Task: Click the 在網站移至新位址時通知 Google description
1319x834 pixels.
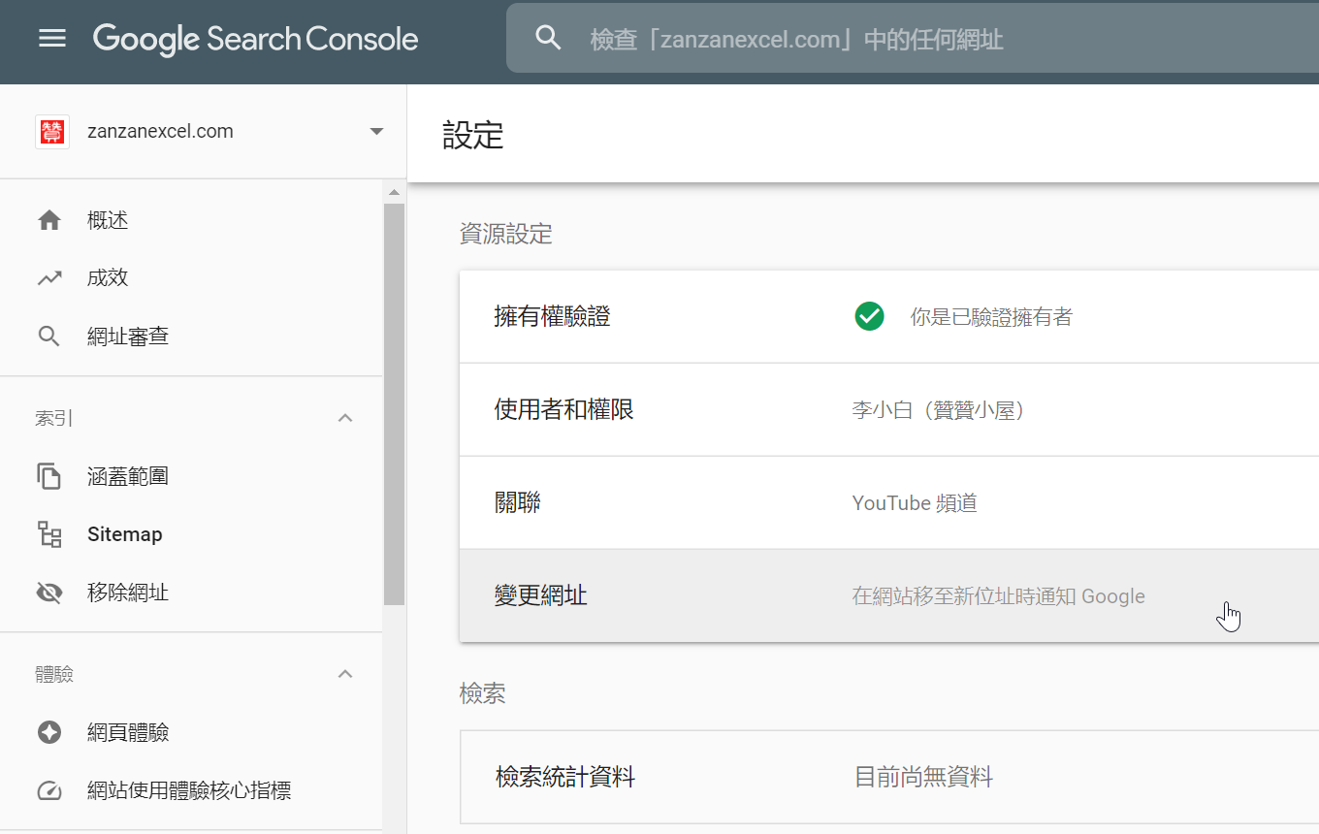Action: [x=998, y=596]
